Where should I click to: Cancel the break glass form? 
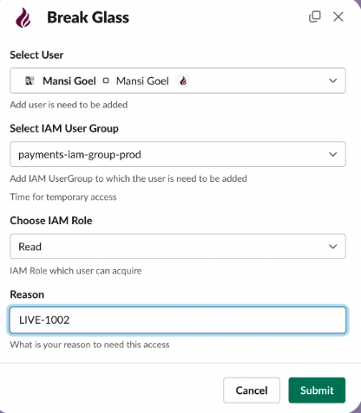pos(252,390)
